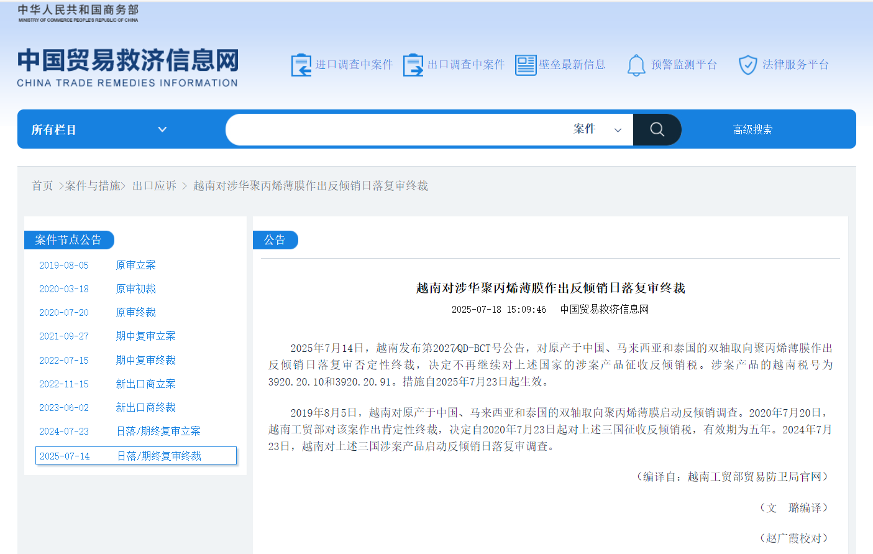Open 期中复审终裁 node announcement
This screenshot has width=873, height=554.
point(146,361)
